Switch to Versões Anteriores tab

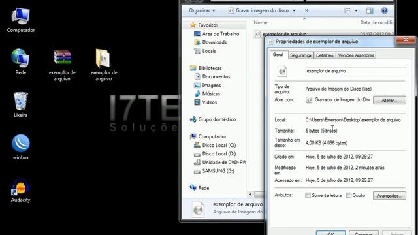point(356,55)
